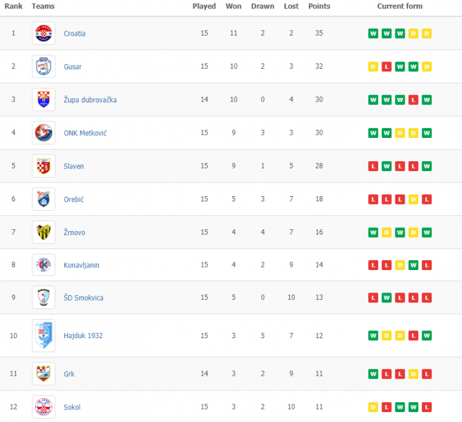Open the Konavljanin club logo
Screen dimensions: 462x422
pyautogui.click(x=44, y=265)
